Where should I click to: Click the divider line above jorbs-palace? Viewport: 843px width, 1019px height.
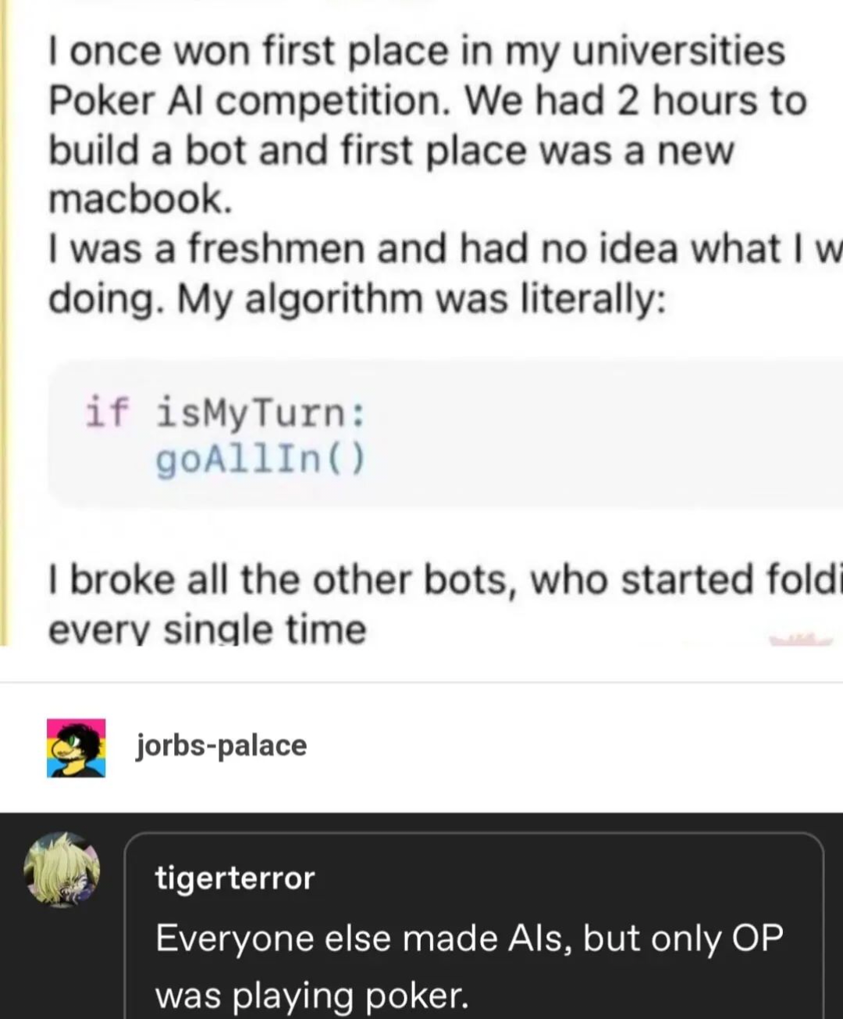tap(421, 682)
